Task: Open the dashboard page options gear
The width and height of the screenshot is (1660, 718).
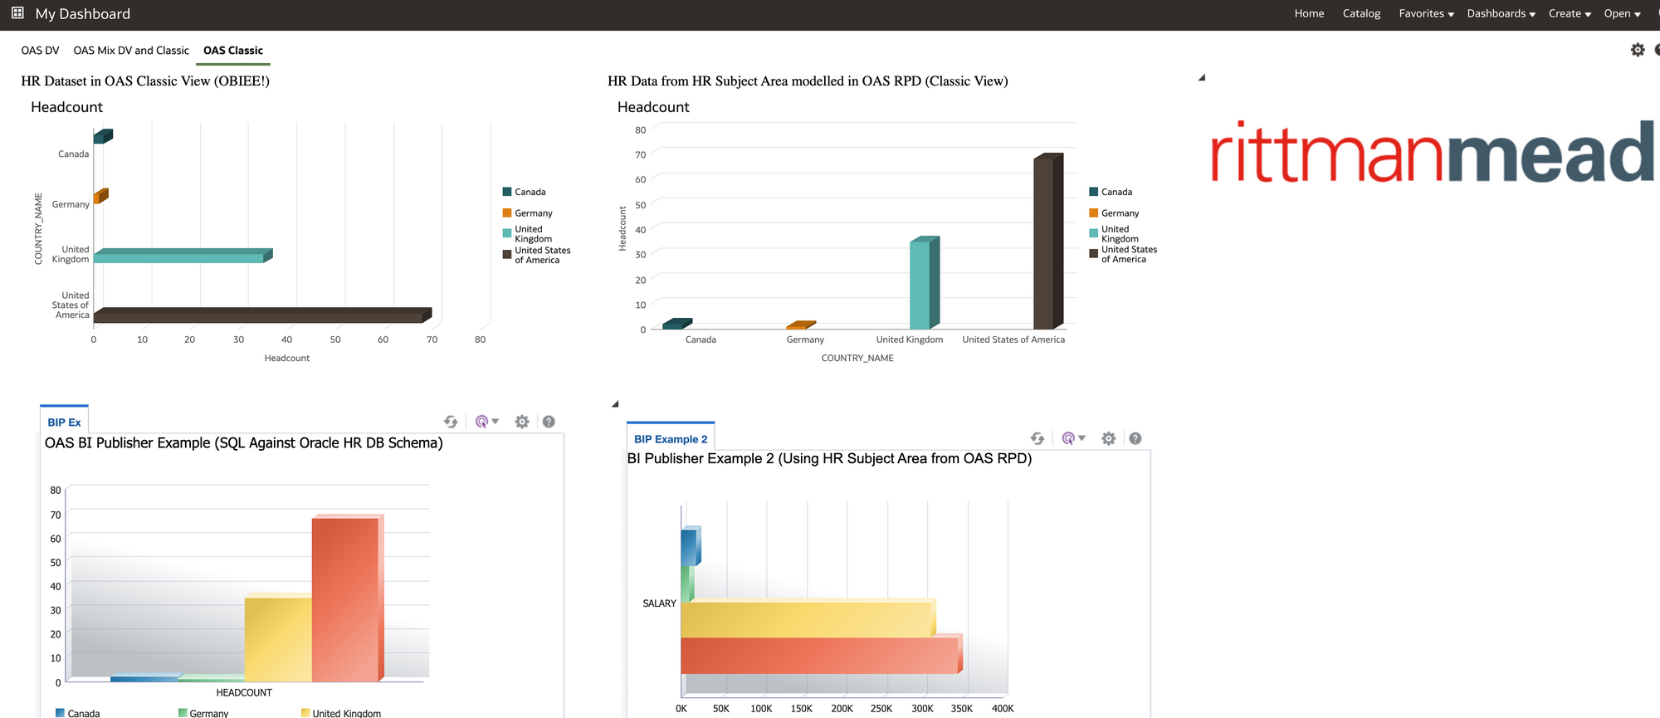Action: pyautogui.click(x=1638, y=50)
